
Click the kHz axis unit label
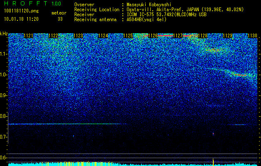[4, 34]
